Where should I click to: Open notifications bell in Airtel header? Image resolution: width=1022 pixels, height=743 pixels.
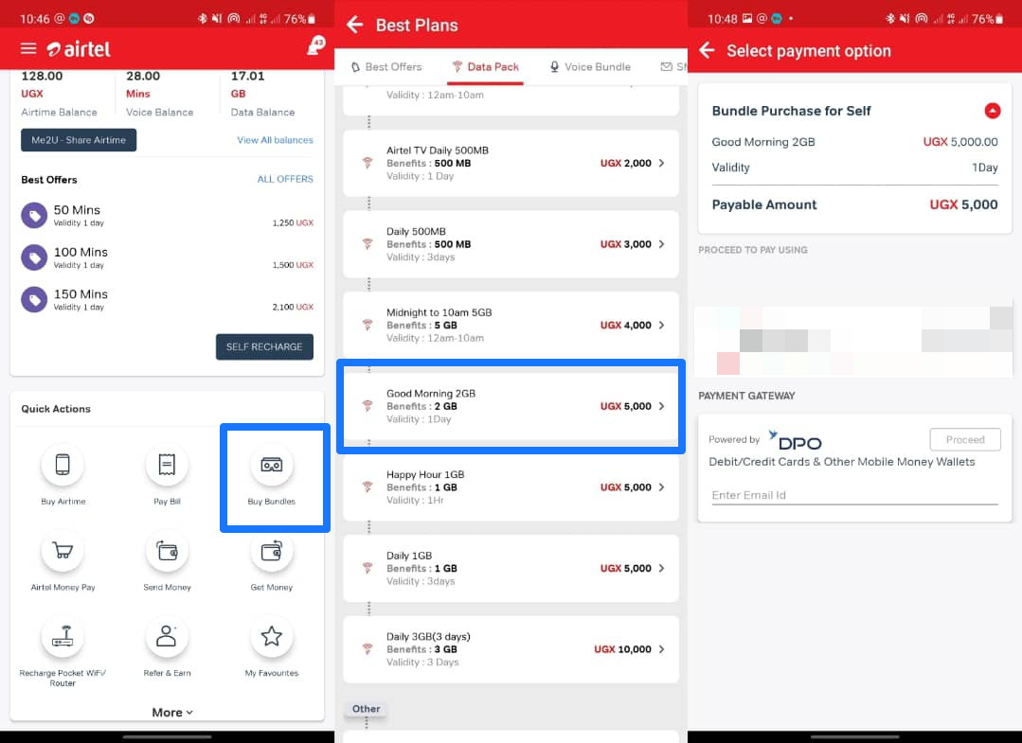click(x=315, y=46)
